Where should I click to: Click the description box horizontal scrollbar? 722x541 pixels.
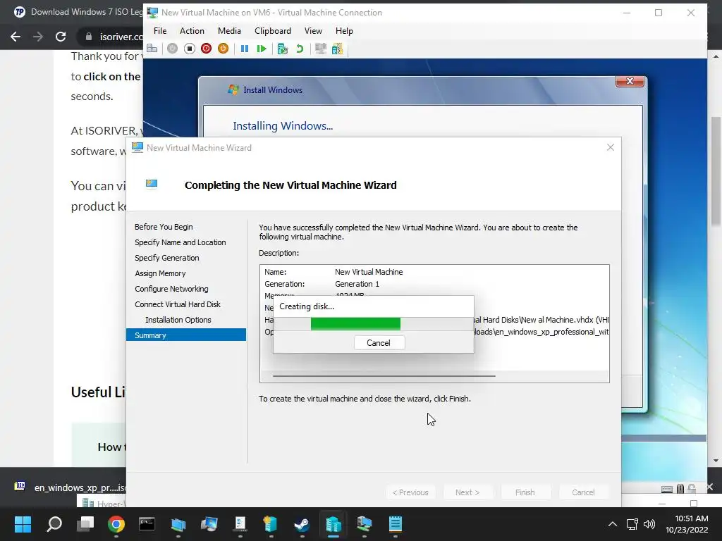[x=384, y=376]
